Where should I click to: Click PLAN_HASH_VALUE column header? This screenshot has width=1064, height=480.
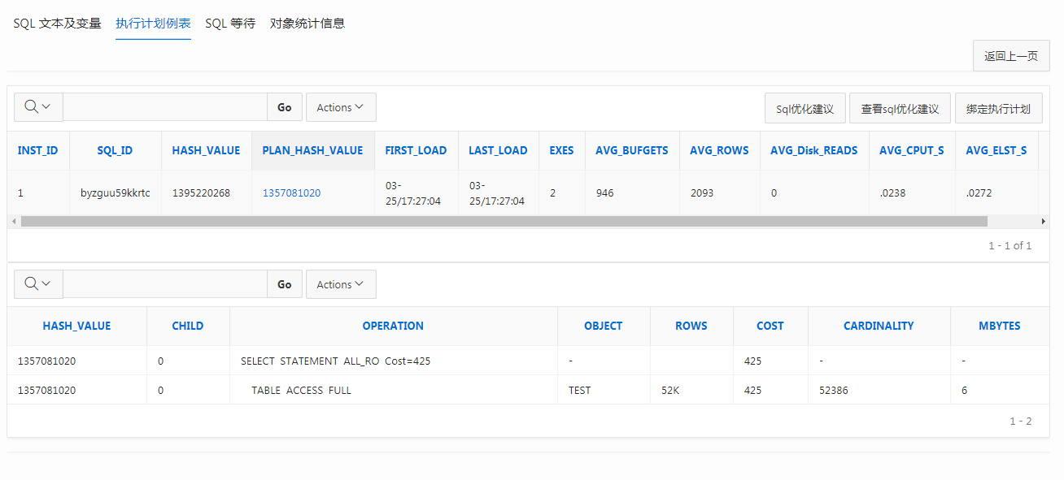coord(312,150)
